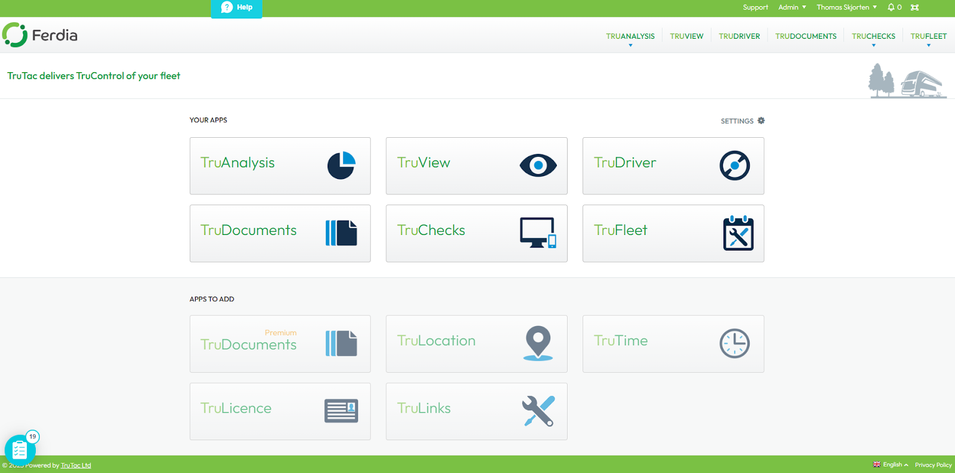Open the settings gear icon
Viewport: 955px width, 473px height.
[x=761, y=120]
